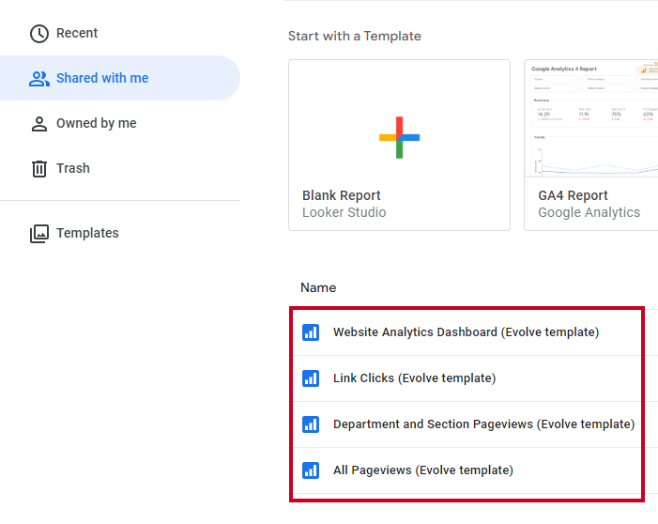Click chart icon beside Link Clicks report
Screen dimensions: 658x524
tap(311, 378)
